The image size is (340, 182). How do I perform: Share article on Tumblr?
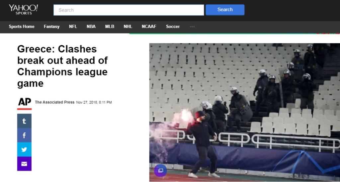click(24, 121)
